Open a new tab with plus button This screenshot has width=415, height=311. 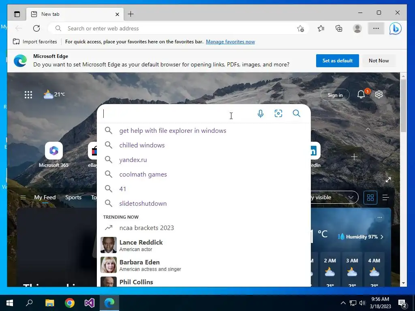131,14
